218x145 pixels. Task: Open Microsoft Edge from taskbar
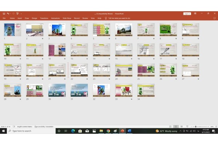73,131
